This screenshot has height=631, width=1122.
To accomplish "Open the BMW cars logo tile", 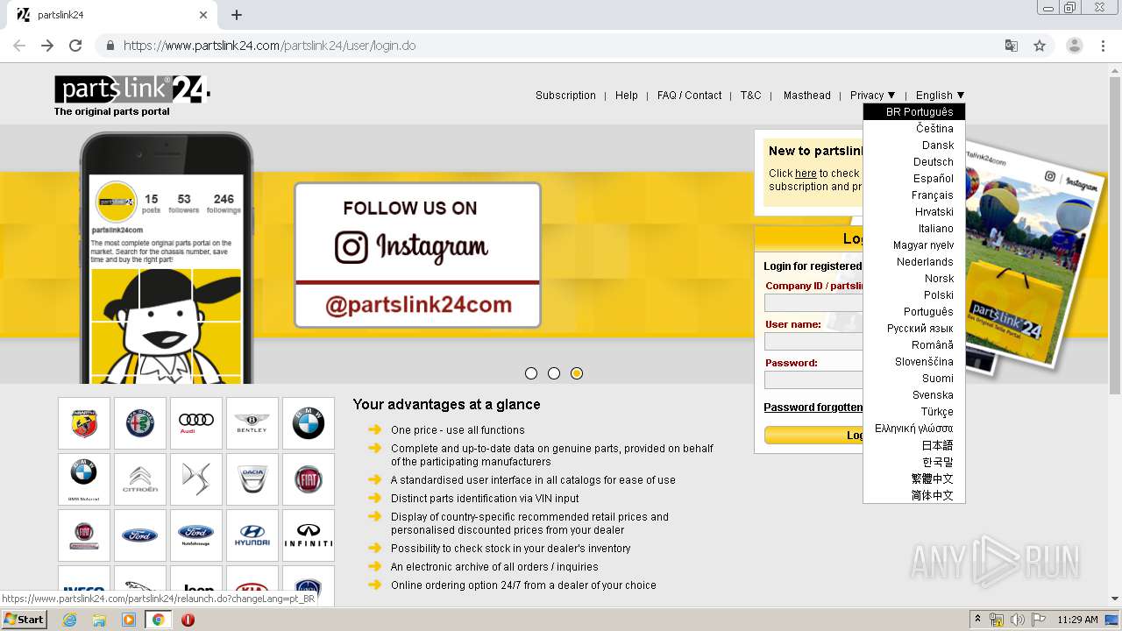I will (309, 423).
